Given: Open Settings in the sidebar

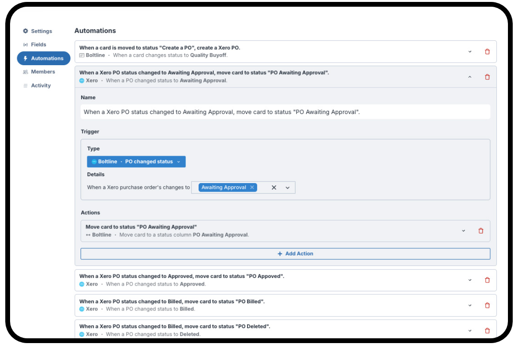Looking at the screenshot, I should (37, 31).
